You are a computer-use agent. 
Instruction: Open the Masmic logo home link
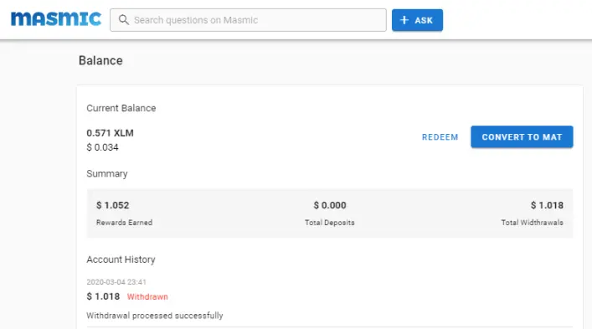56,19
